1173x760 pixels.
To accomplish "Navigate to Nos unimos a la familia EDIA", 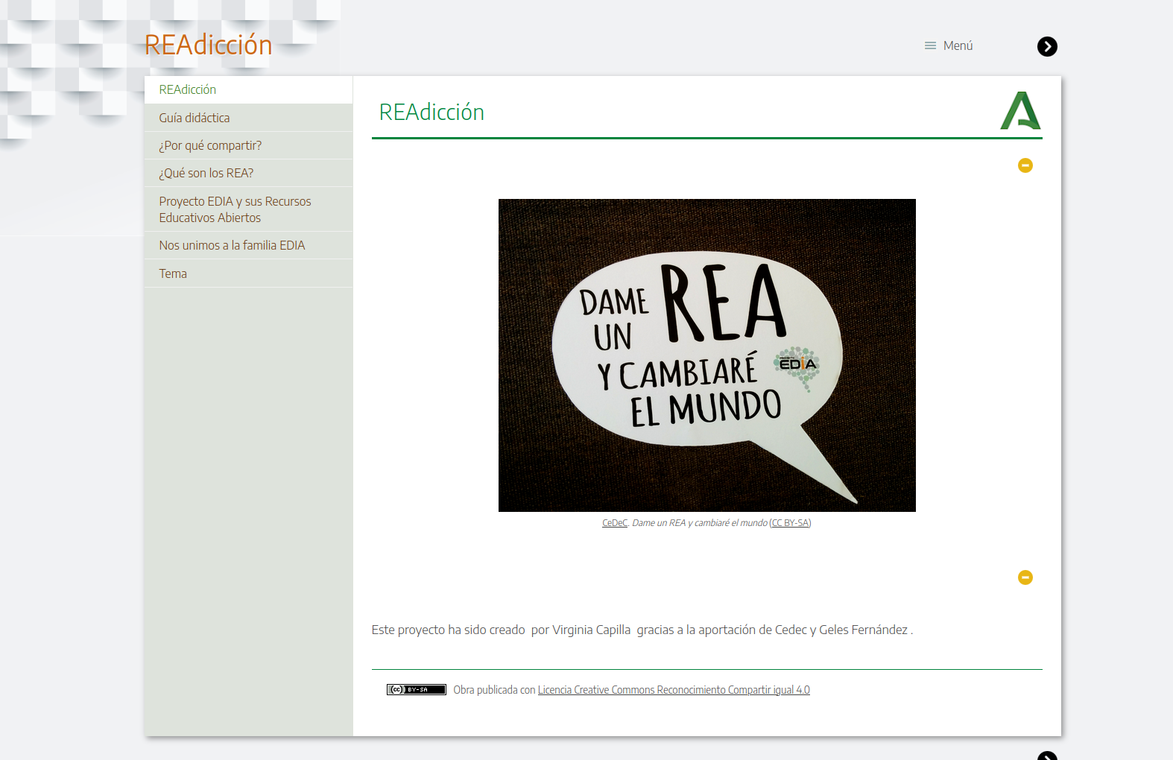I will tap(232, 245).
